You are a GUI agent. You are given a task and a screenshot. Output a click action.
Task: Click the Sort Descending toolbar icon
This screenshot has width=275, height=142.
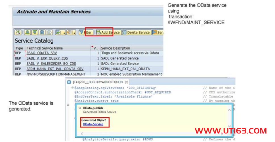click(35, 32)
